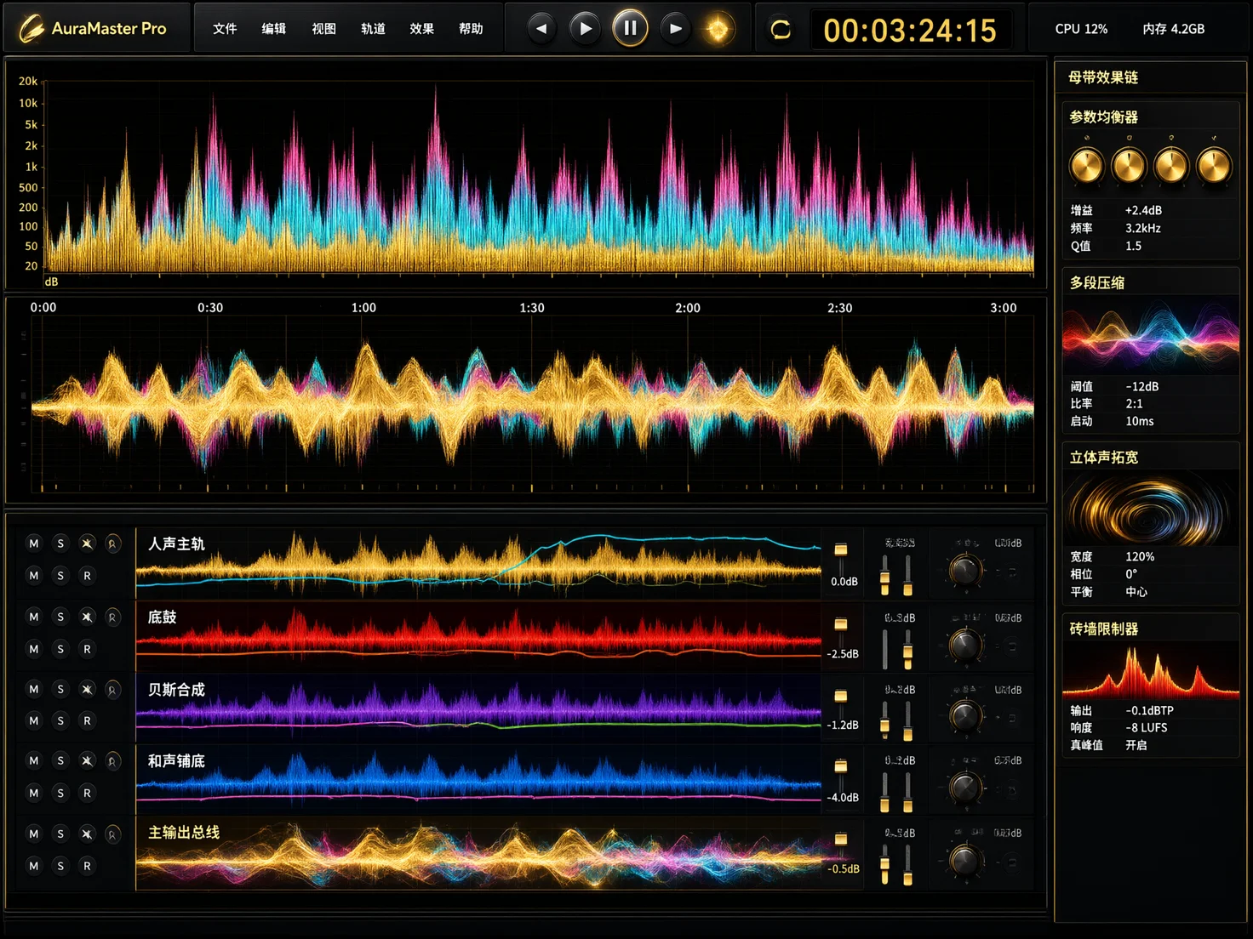Screen dimensions: 1253x939
Task: Open the 轨道 menu
Action: tap(373, 29)
